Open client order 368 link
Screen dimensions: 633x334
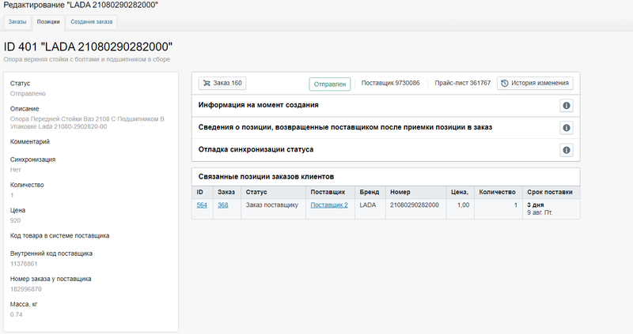[x=223, y=205]
